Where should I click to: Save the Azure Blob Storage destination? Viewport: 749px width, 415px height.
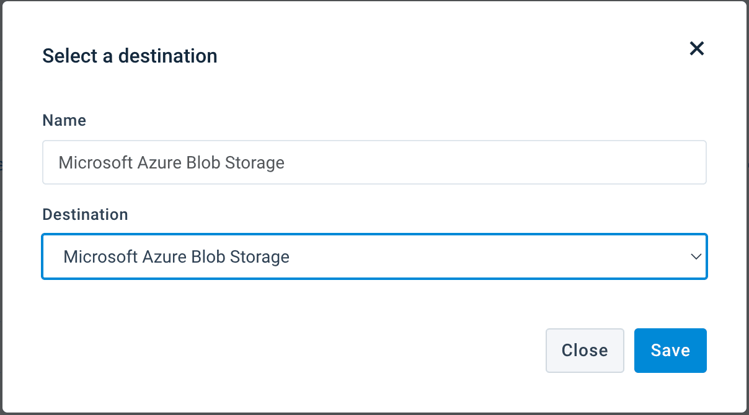tap(670, 351)
